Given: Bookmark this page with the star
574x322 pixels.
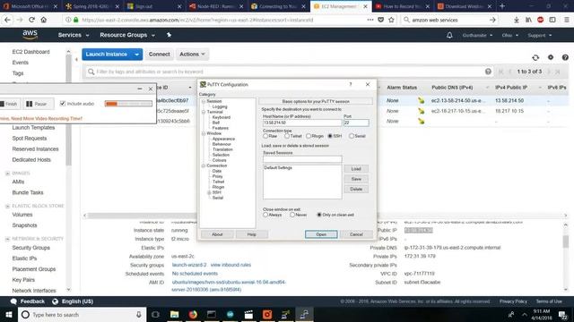Looking at the screenshot, I should pos(391,20).
